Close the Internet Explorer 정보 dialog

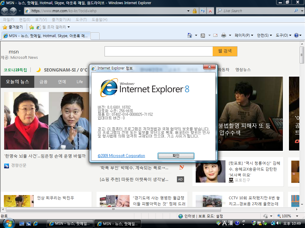(x=209, y=67)
